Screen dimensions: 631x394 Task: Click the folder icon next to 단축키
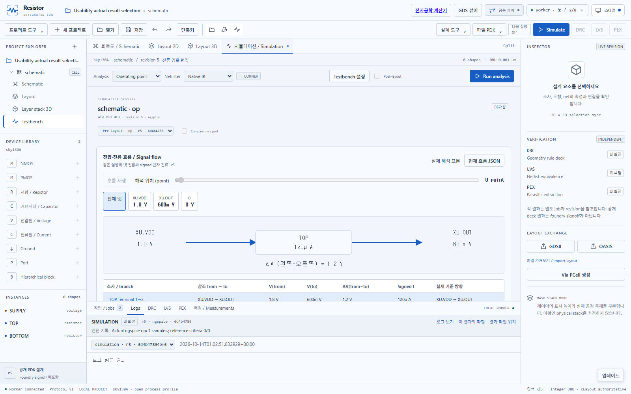click(x=212, y=30)
